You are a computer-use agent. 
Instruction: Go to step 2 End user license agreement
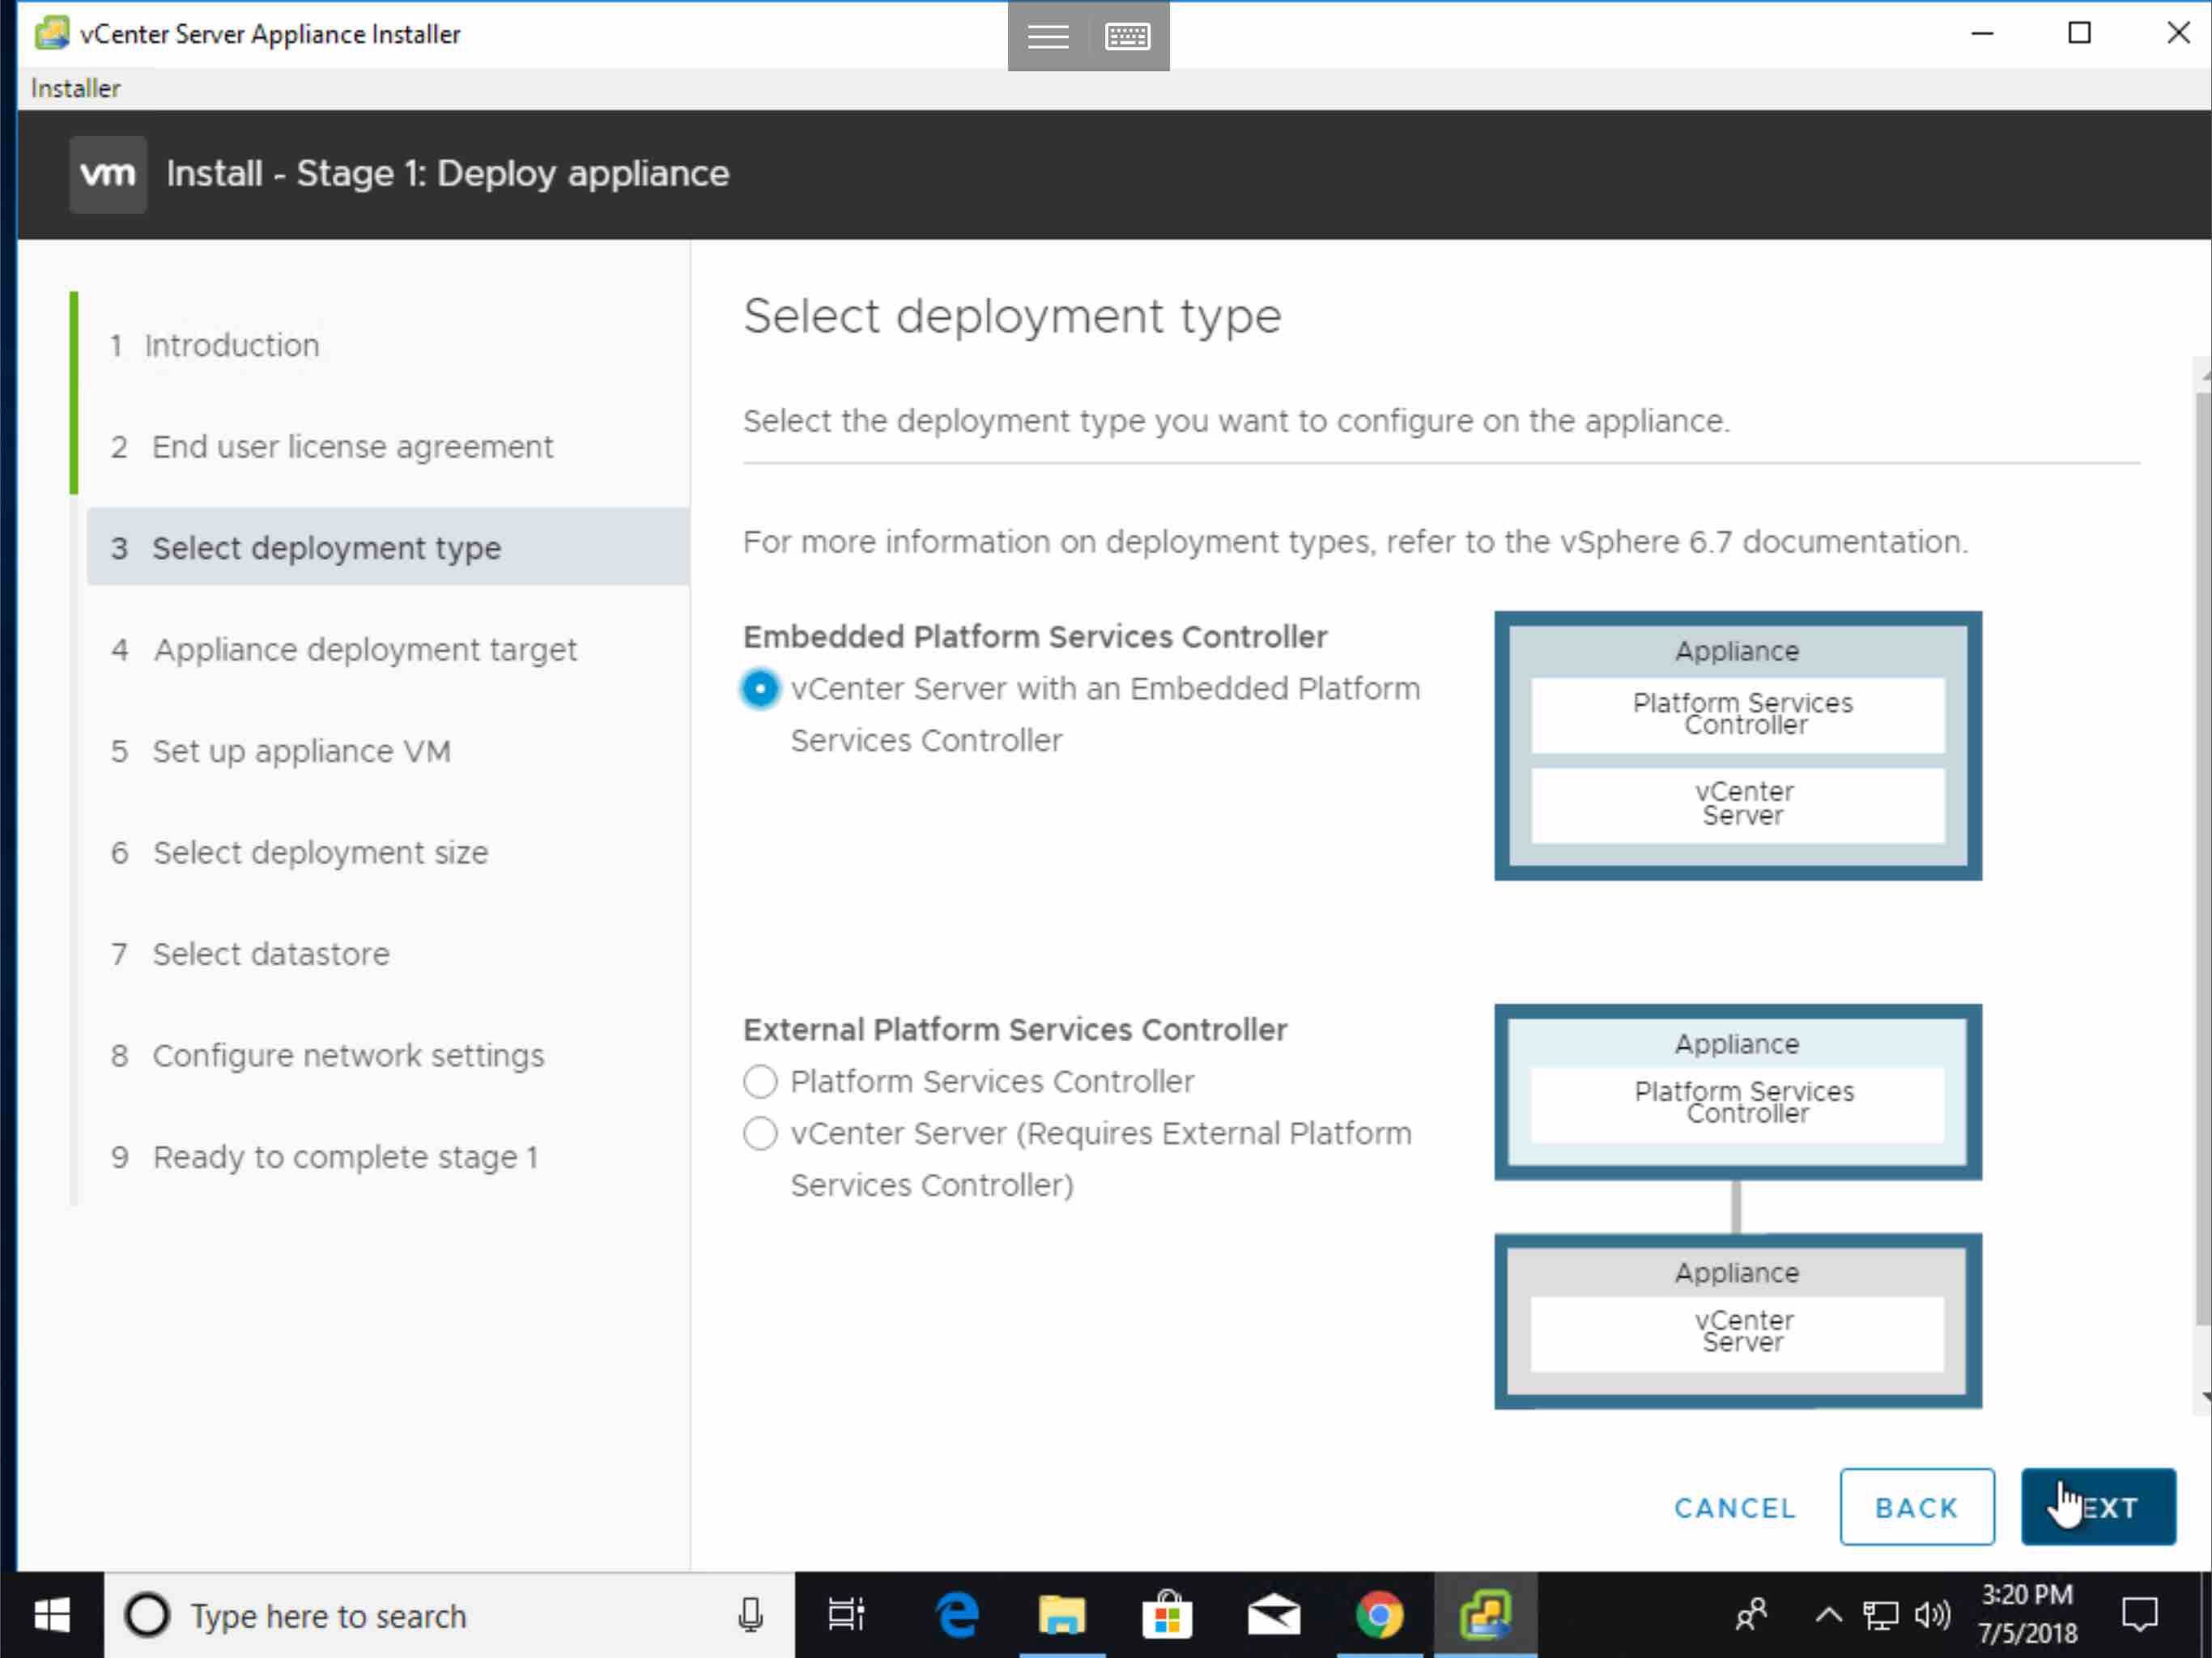(331, 446)
